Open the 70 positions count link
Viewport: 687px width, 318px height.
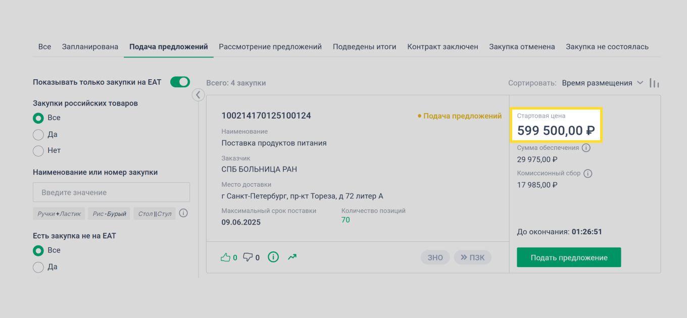(346, 220)
